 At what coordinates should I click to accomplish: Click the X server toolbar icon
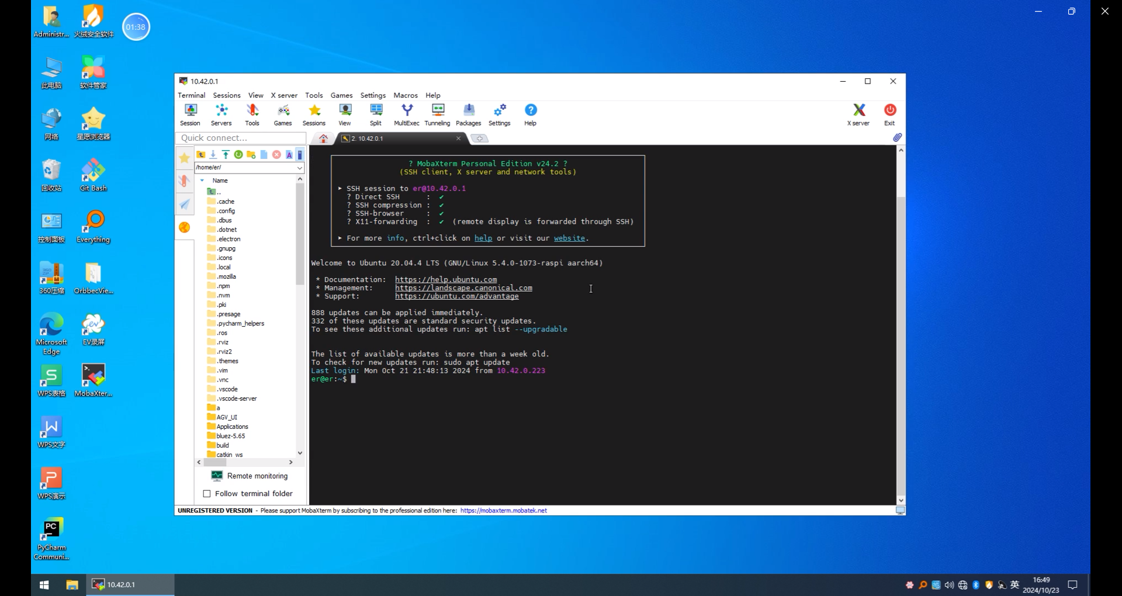coord(858,115)
